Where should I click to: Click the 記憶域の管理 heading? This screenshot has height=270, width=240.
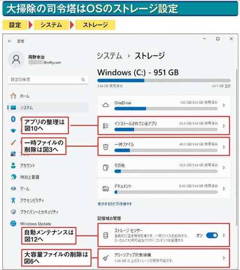tap(109, 218)
